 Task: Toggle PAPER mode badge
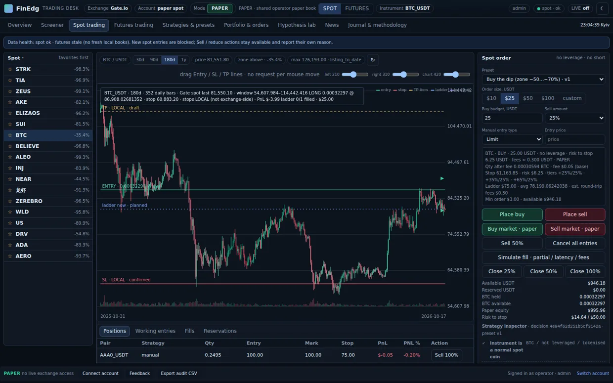(x=219, y=8)
